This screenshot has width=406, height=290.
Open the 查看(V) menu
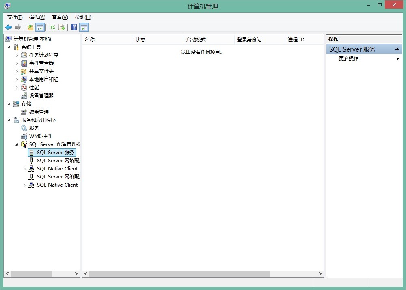(x=60, y=17)
